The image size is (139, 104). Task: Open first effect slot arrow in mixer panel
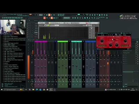(x=123, y=51)
